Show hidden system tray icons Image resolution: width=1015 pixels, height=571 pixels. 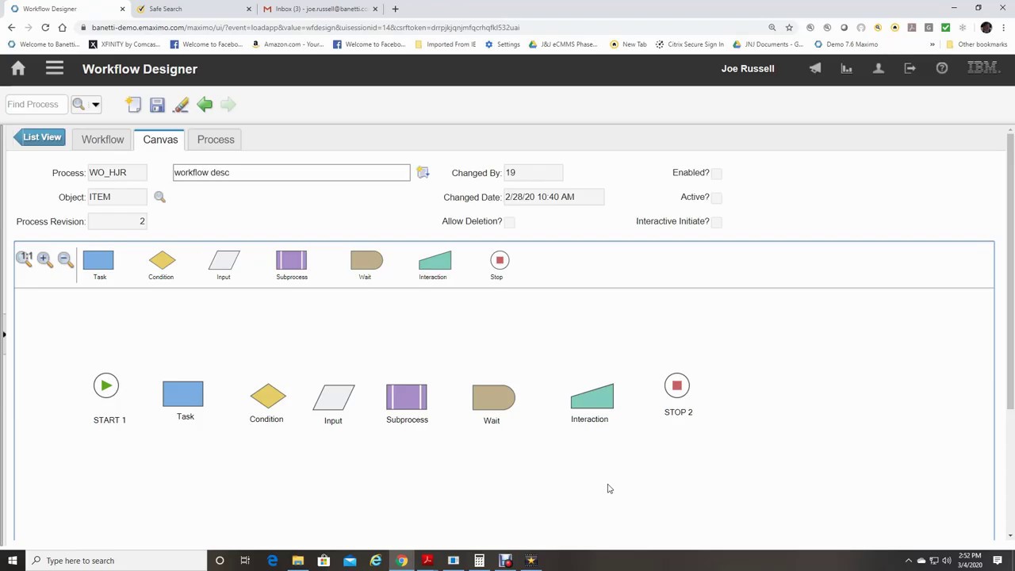[x=909, y=561]
